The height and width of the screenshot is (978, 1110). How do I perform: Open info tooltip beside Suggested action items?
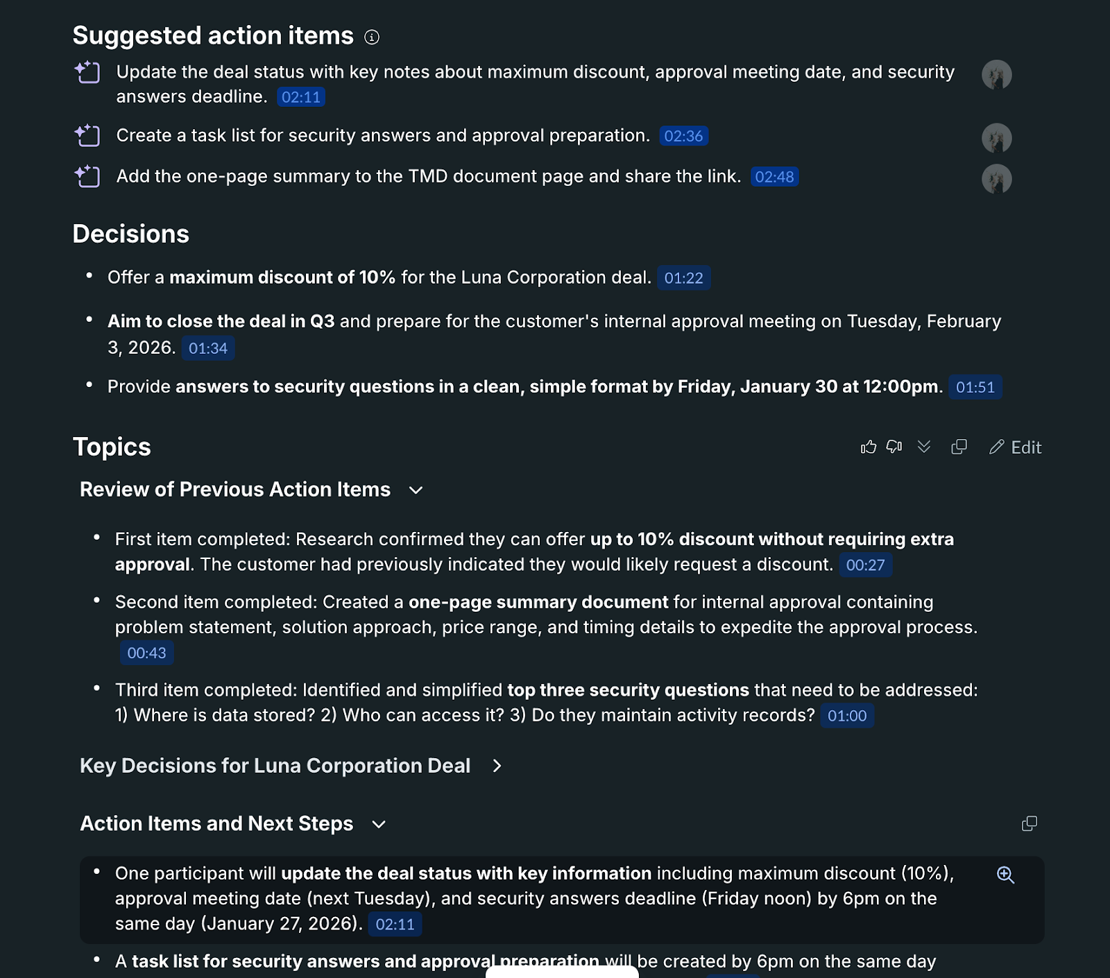pos(373,37)
